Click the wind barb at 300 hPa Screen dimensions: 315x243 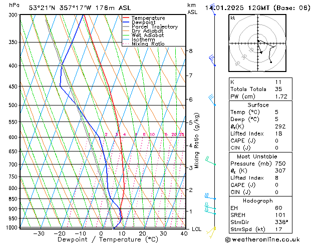coord(212,9)
